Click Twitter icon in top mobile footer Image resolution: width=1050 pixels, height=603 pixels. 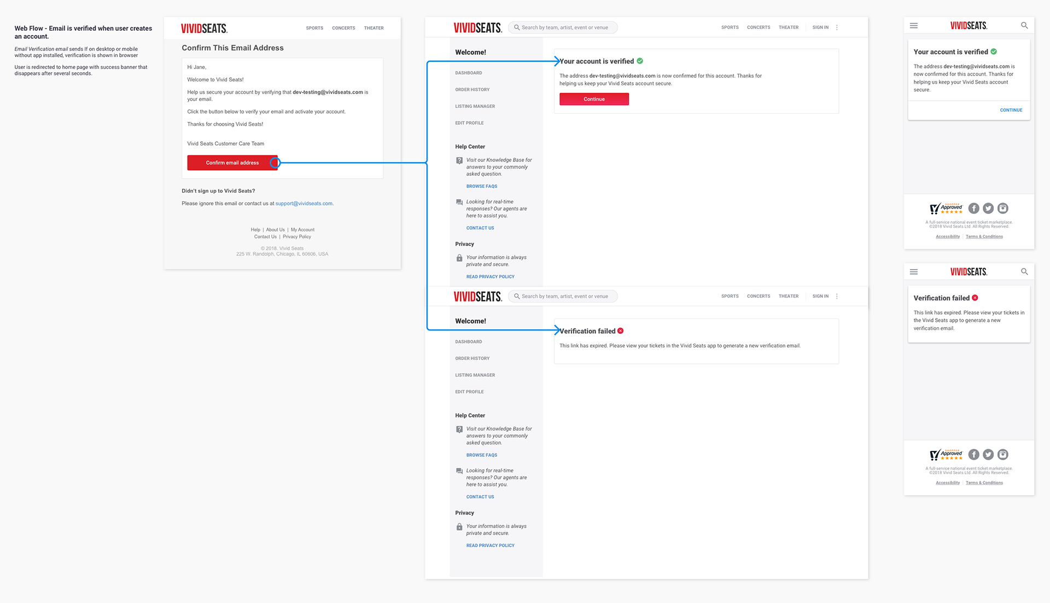(x=988, y=208)
